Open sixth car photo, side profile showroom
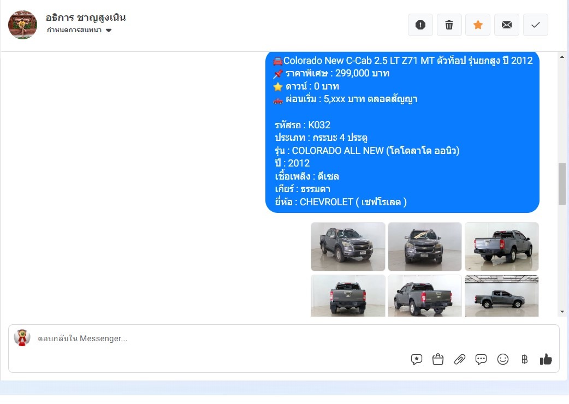 pyautogui.click(x=502, y=296)
